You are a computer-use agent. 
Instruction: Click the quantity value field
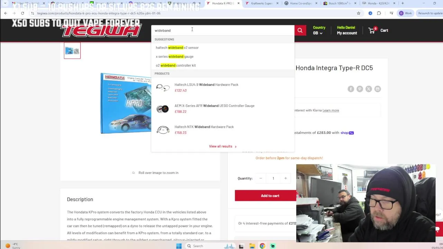click(x=273, y=178)
